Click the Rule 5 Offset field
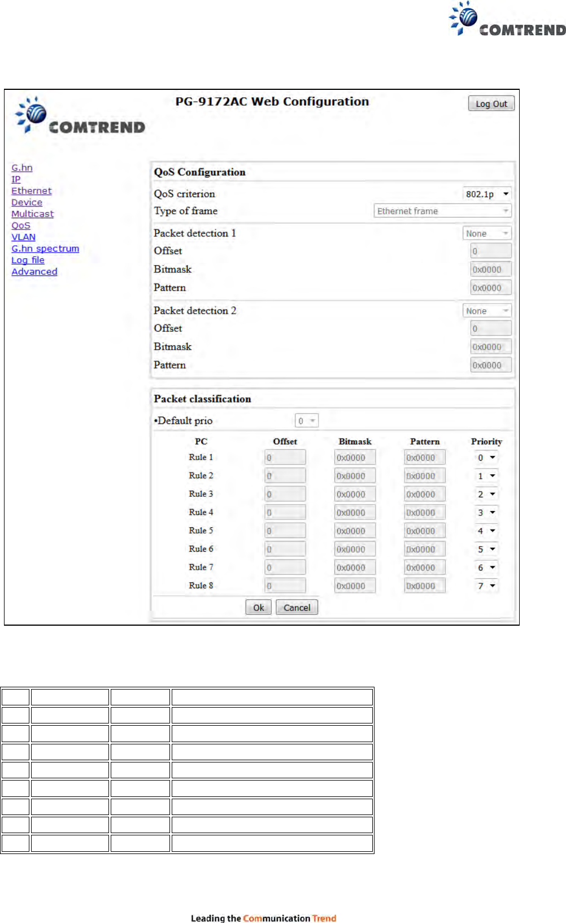Screen dimensions: 566x923 (x=285, y=531)
